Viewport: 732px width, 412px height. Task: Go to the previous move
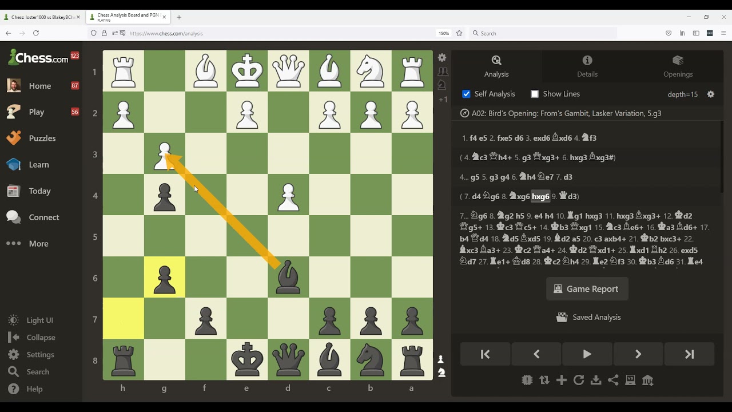tap(536, 354)
